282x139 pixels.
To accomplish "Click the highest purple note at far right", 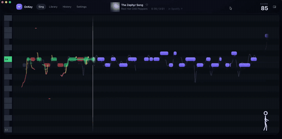I will pyautogui.click(x=266, y=36).
